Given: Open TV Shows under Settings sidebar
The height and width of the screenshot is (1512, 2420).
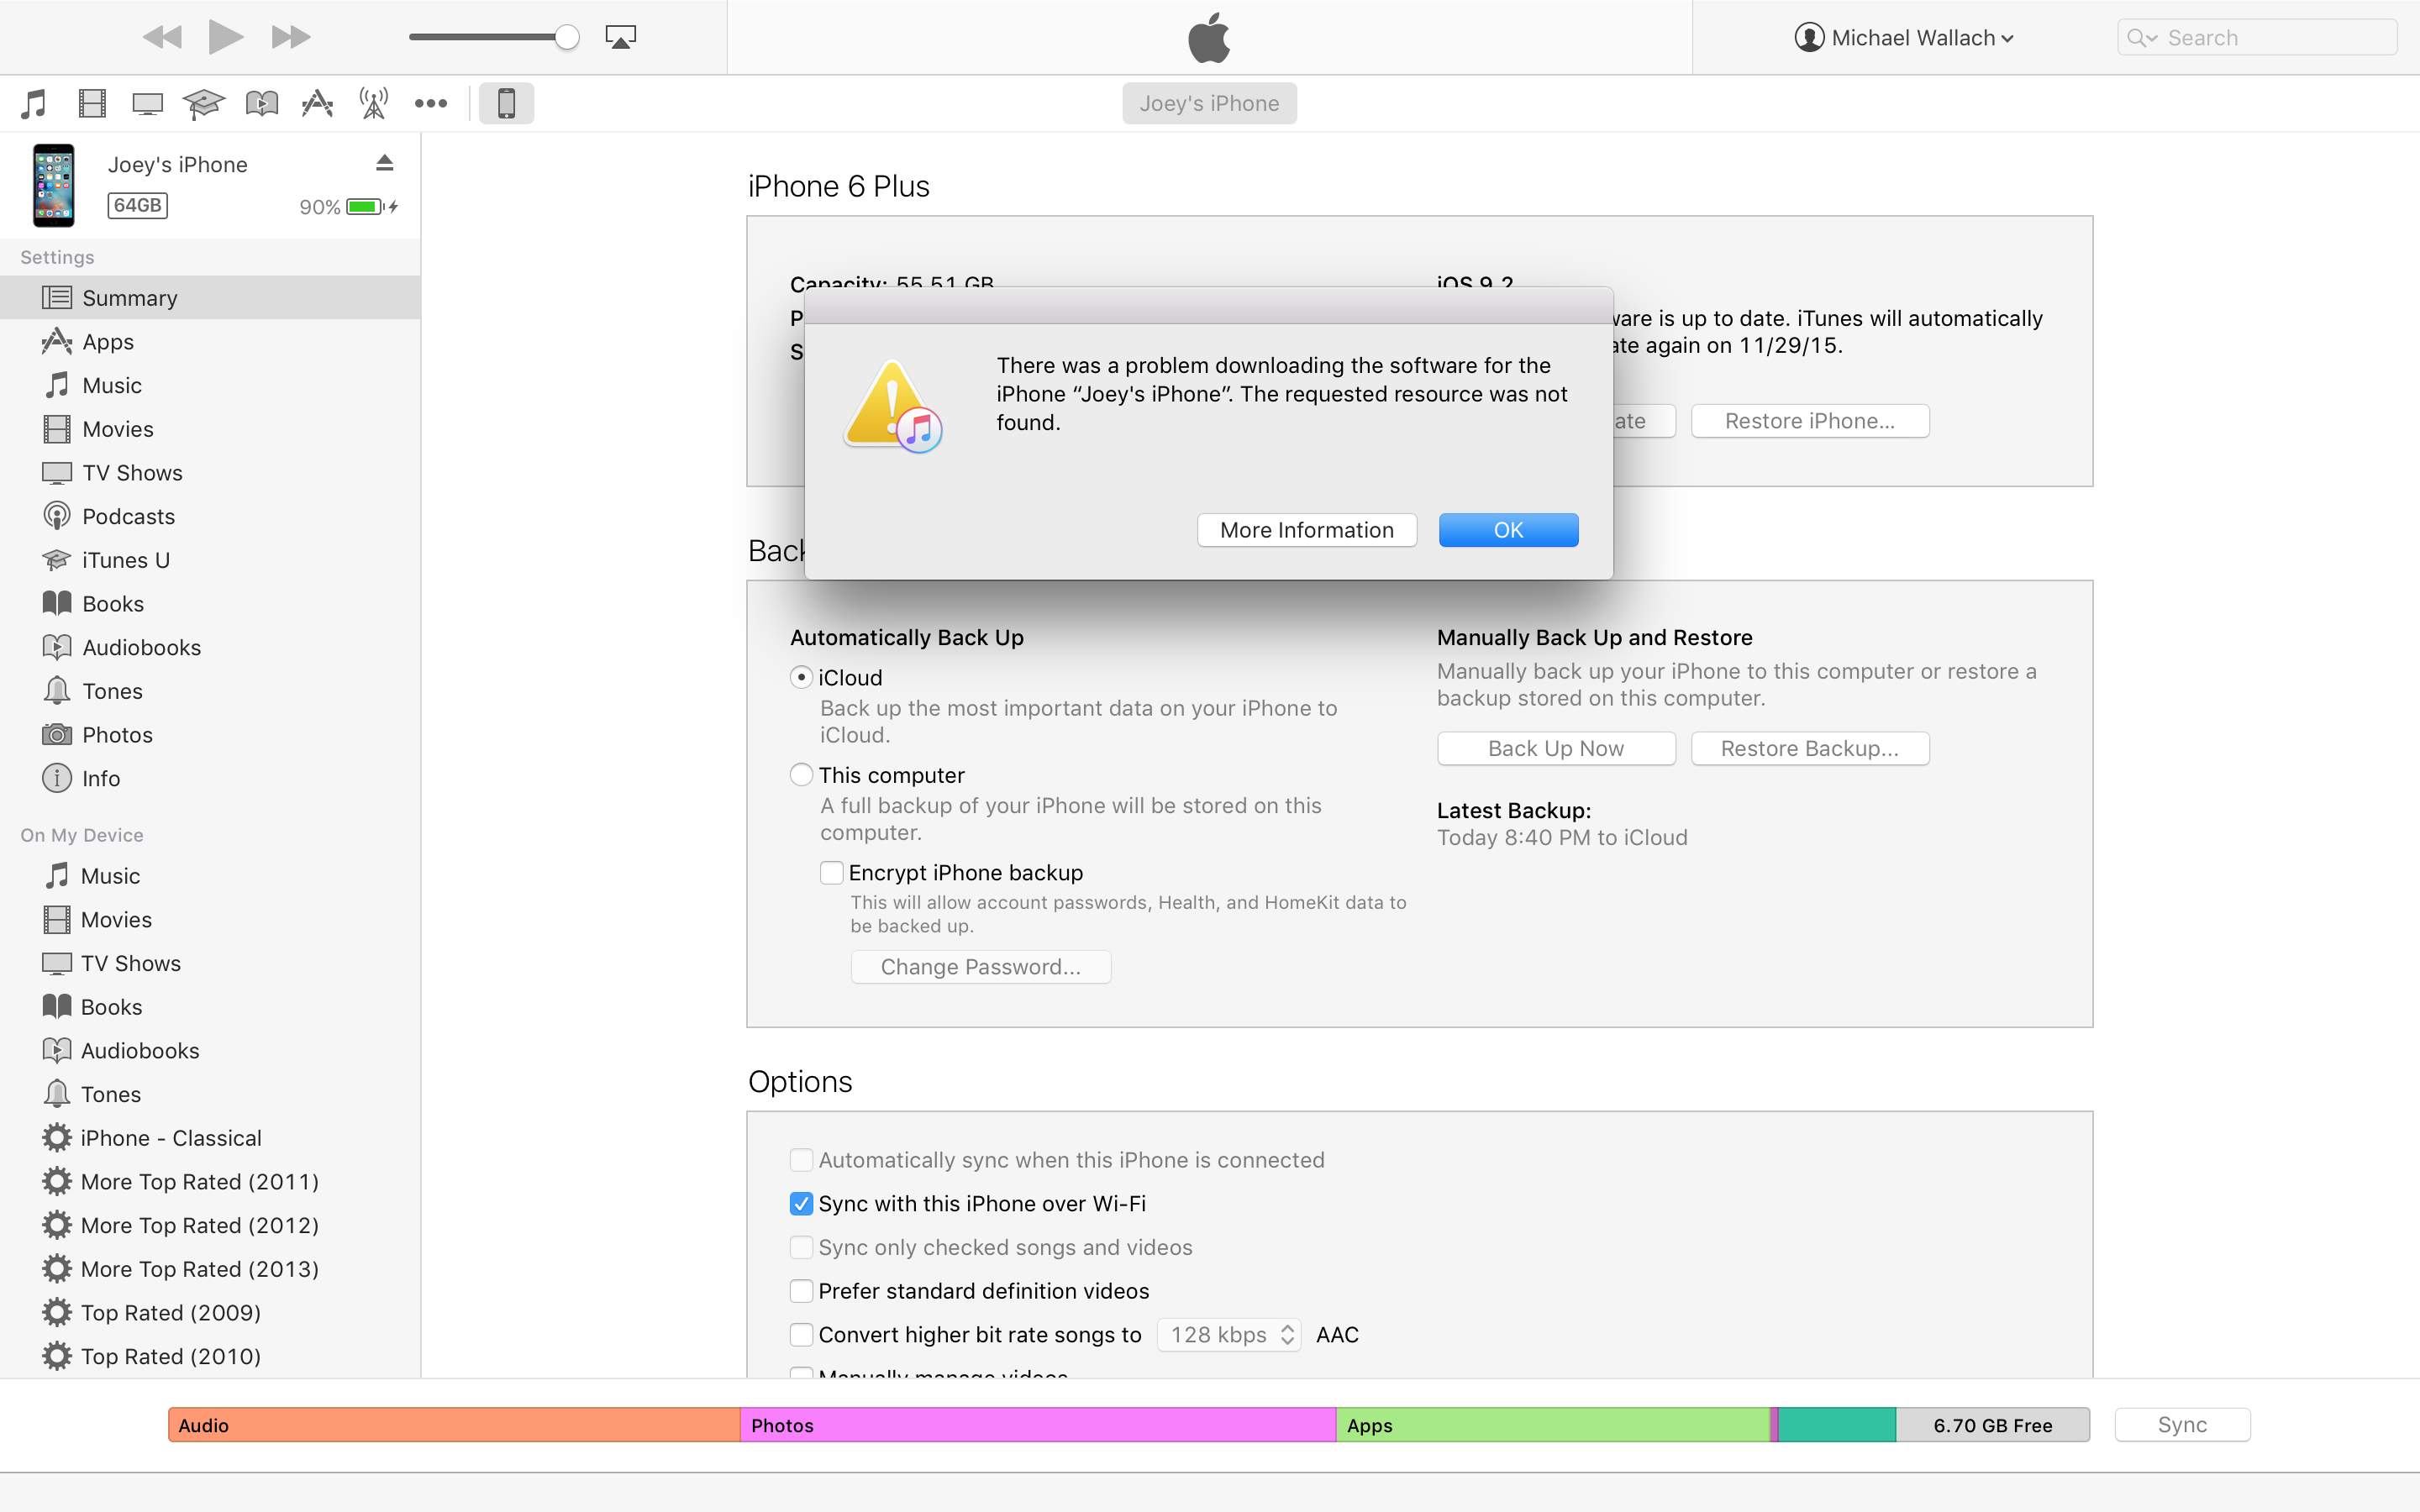Looking at the screenshot, I should [x=210, y=473].
